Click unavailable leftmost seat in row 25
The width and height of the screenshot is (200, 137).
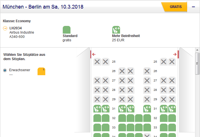[97, 62]
